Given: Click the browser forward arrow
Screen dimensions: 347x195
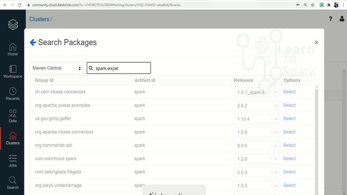Looking at the screenshot, I should tap(12, 5).
